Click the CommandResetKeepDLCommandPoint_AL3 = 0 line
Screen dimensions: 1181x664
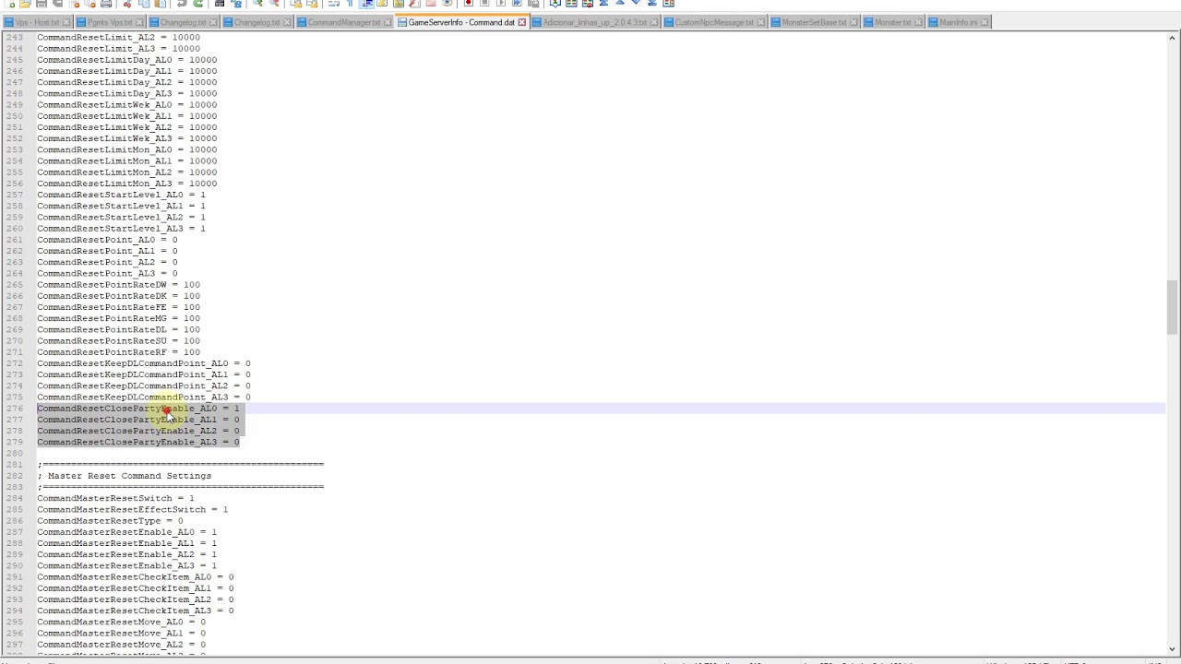(143, 397)
